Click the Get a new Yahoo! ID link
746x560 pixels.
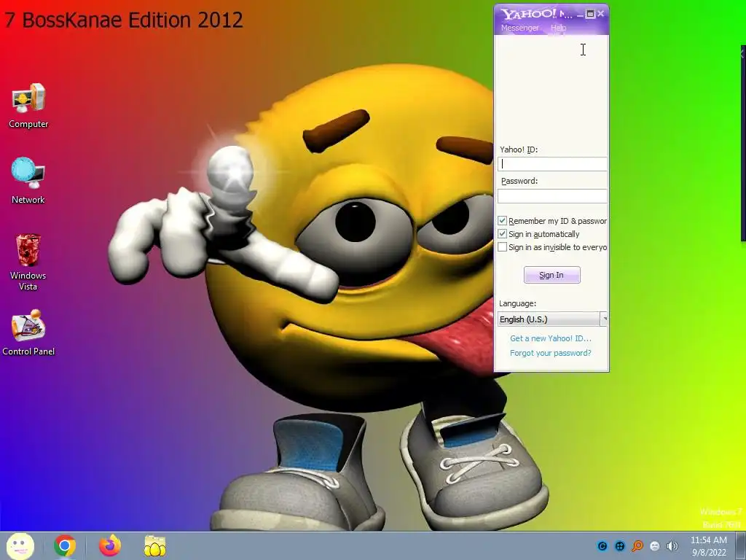[x=551, y=338]
